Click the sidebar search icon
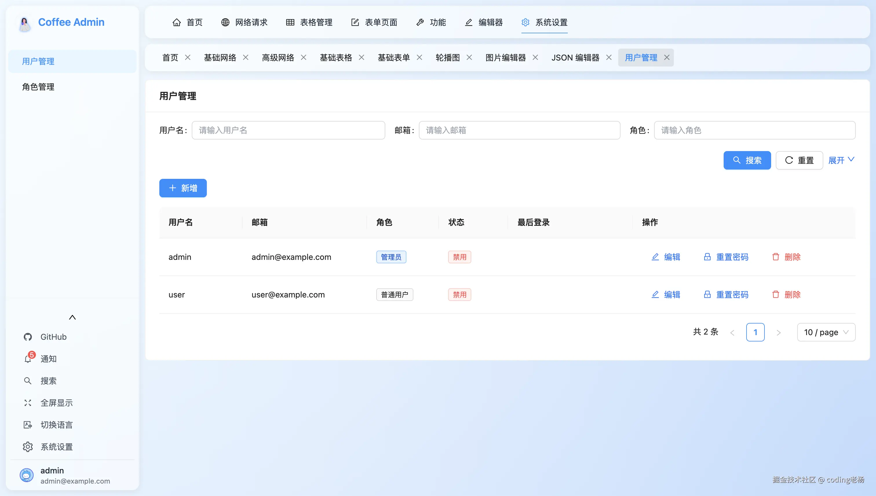876x496 pixels. [28, 381]
